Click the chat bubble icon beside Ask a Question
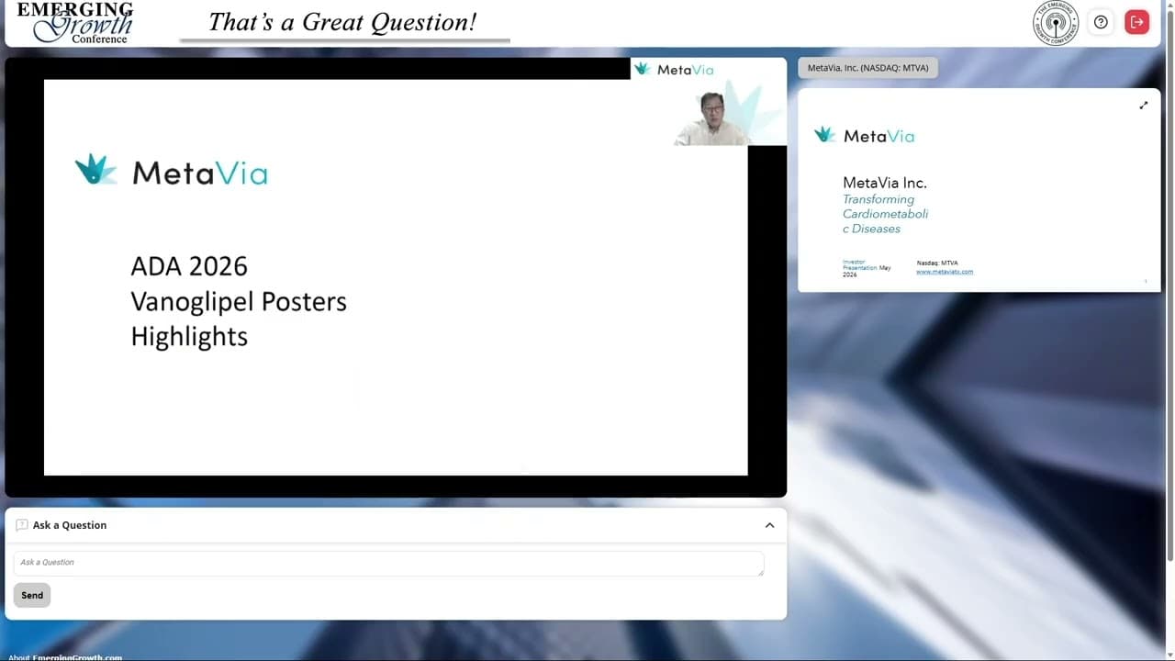The image size is (1175, 661). click(x=22, y=525)
